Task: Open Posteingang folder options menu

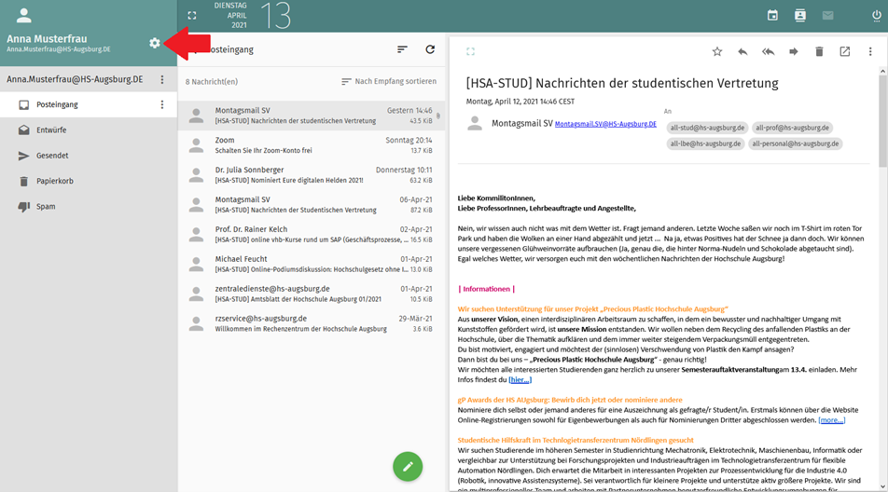Action: coord(162,105)
